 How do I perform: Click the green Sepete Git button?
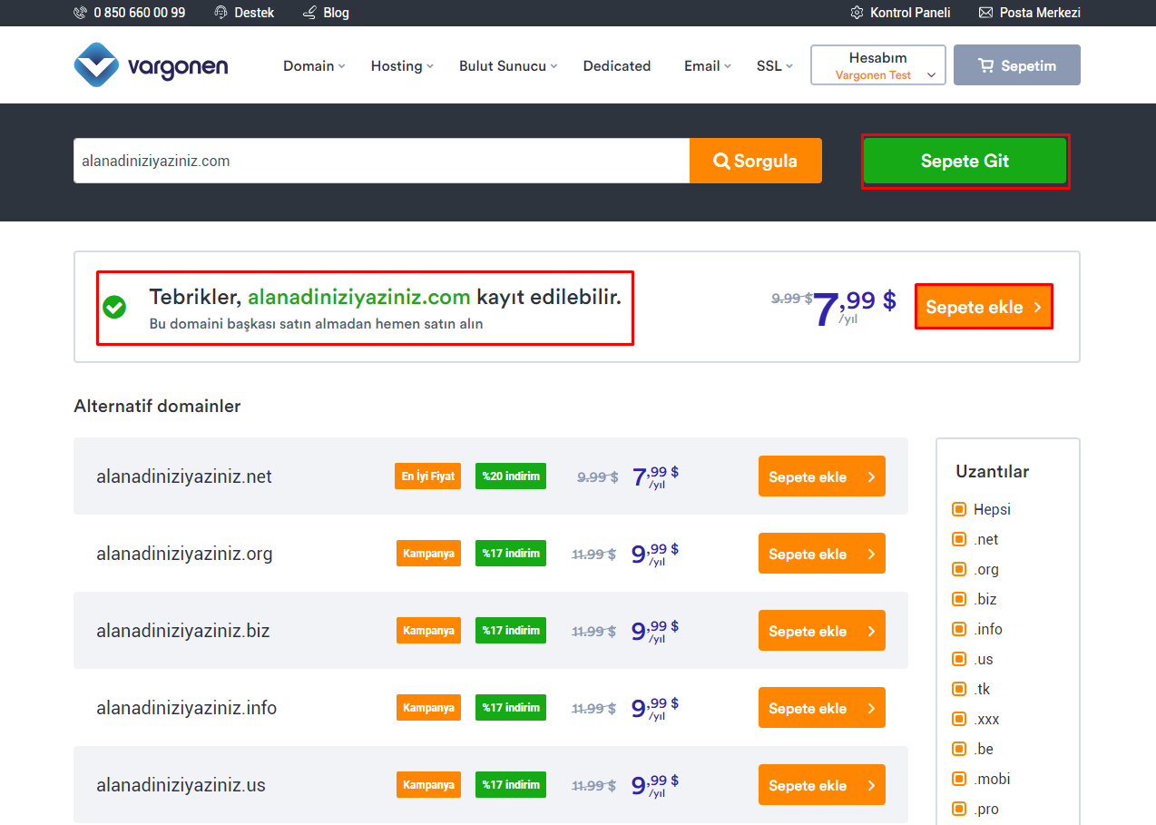pos(965,162)
